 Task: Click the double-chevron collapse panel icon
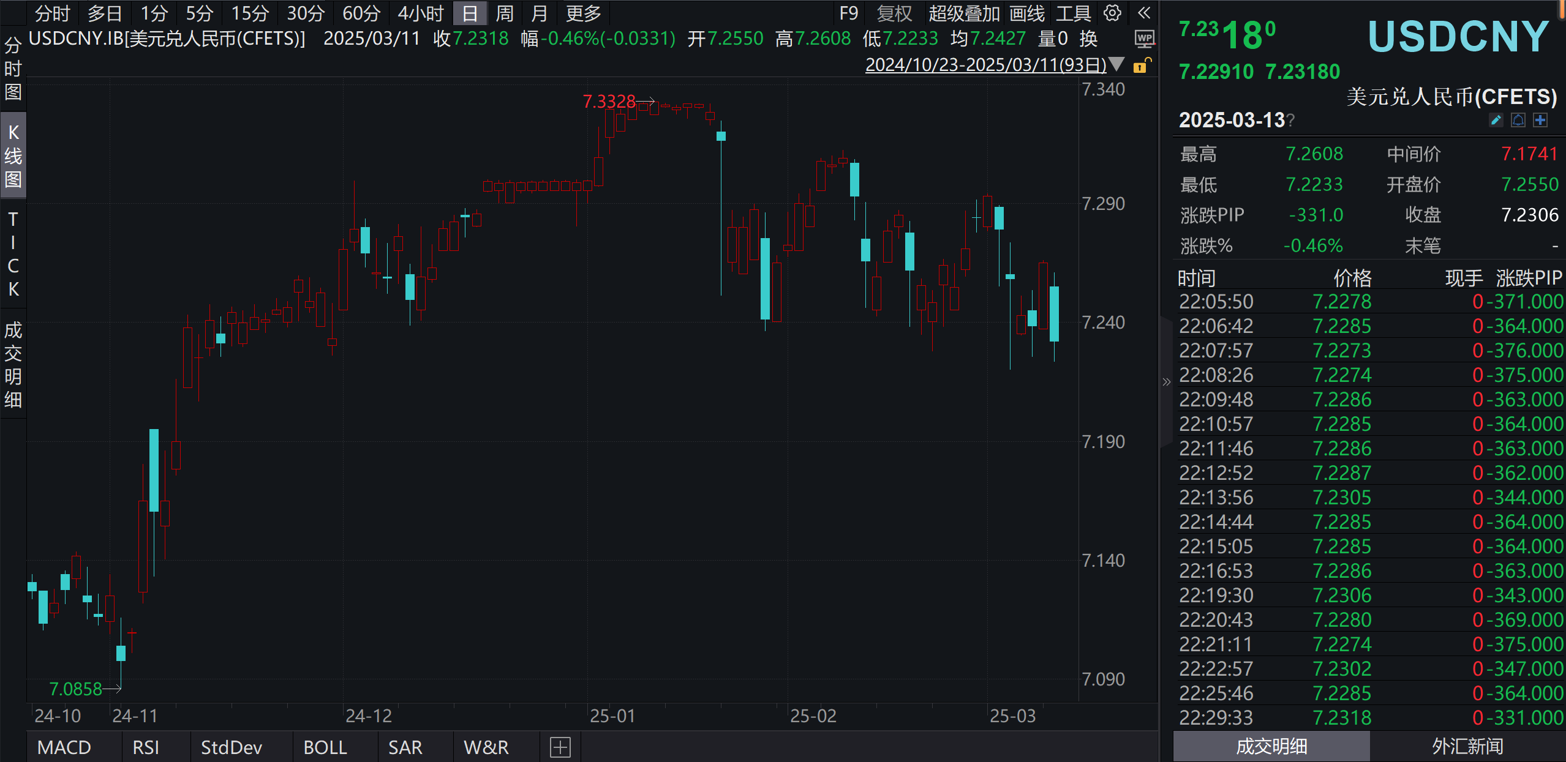click(1143, 13)
